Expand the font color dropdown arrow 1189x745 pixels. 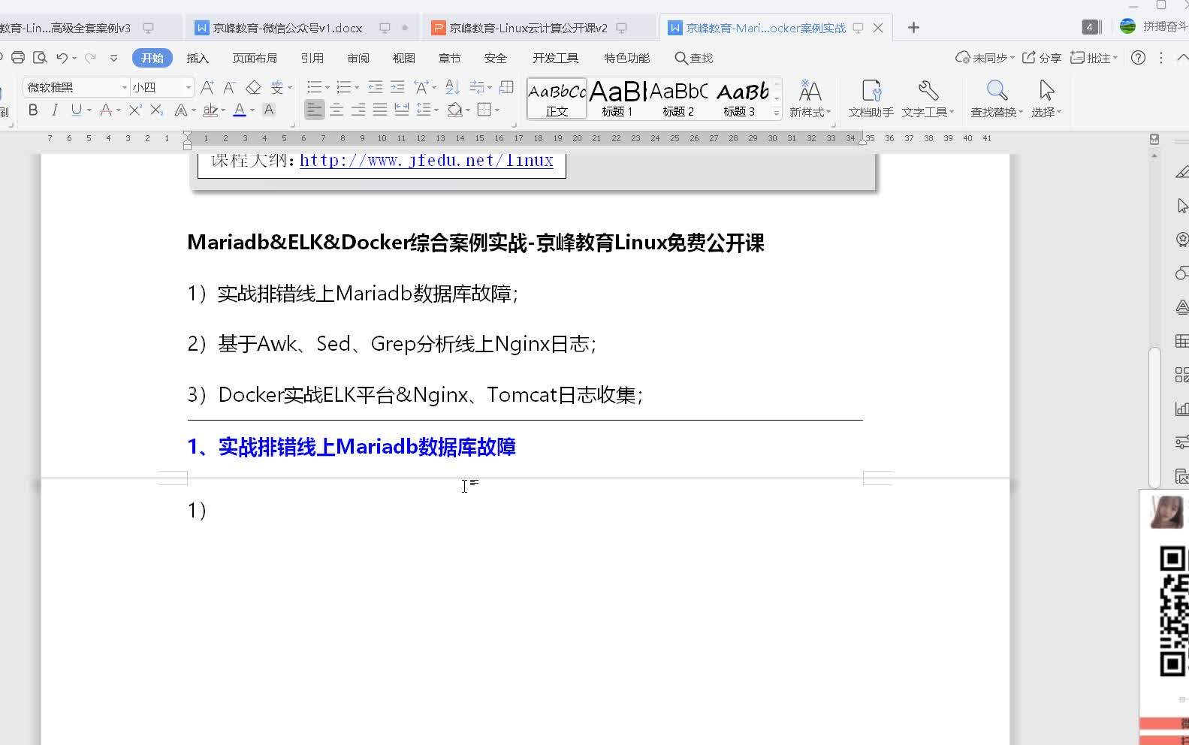tap(252, 111)
